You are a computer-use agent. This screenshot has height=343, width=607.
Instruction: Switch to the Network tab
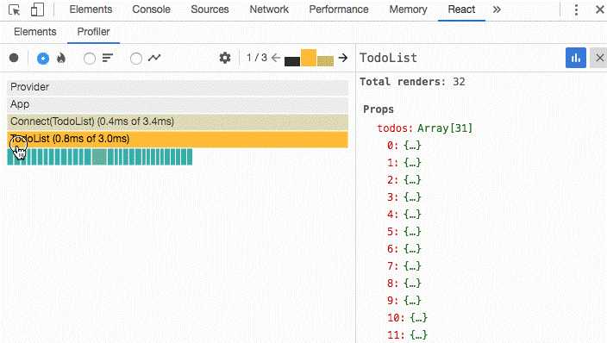pyautogui.click(x=269, y=9)
